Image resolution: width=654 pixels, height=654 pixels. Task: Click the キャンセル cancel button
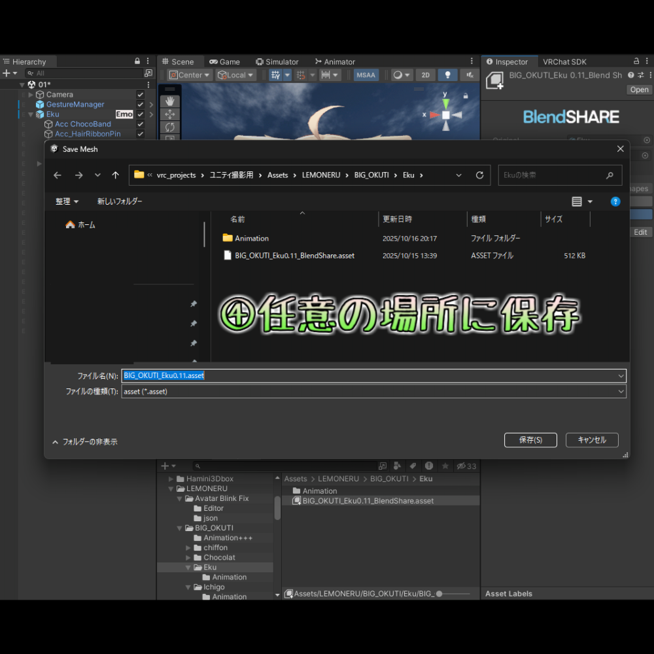pos(592,440)
